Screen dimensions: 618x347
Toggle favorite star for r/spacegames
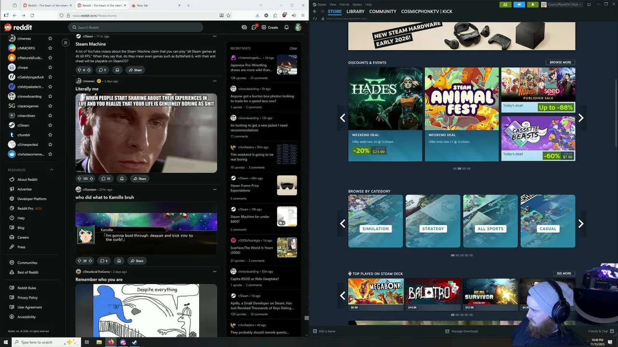[x=50, y=106]
